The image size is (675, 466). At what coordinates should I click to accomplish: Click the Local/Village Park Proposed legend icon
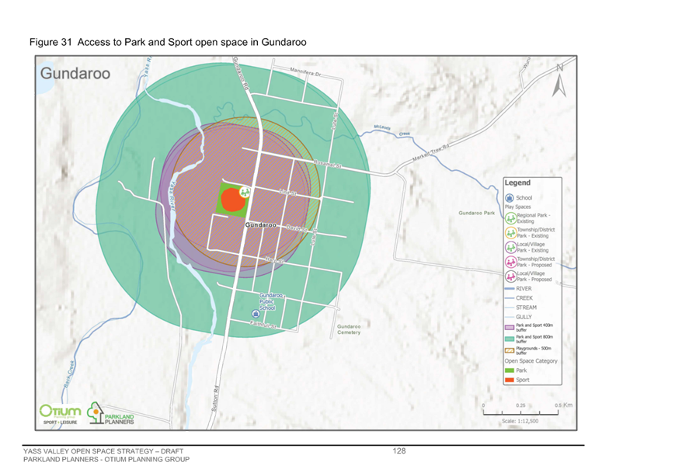[510, 276]
